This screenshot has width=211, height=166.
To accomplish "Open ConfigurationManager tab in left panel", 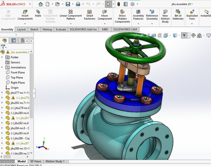I will click(22, 40).
